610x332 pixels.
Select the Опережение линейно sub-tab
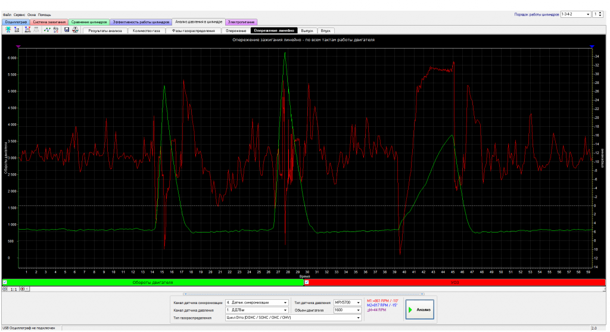point(274,31)
